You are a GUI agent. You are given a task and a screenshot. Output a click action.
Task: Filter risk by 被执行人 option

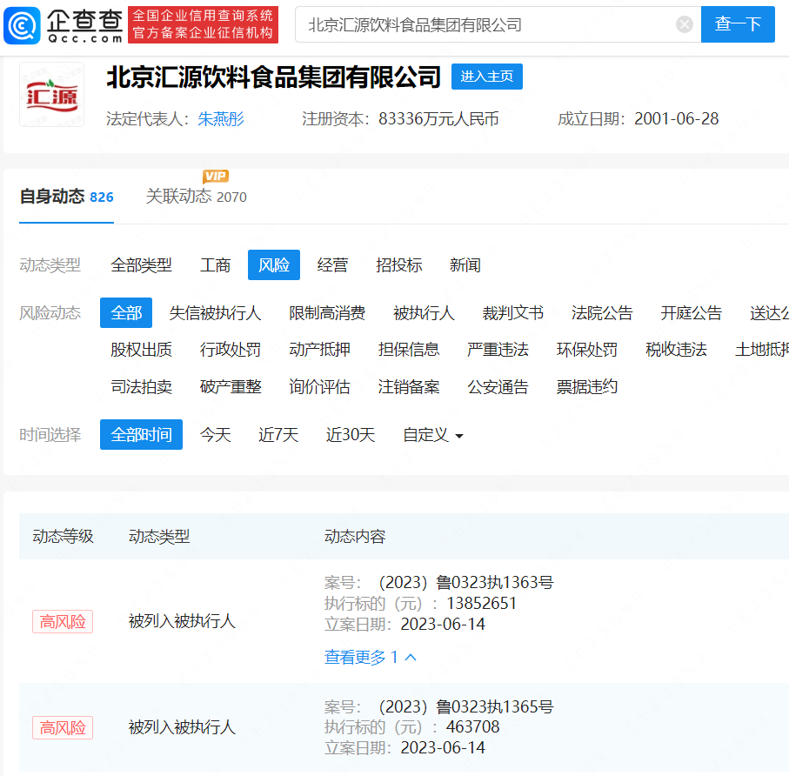click(x=425, y=313)
